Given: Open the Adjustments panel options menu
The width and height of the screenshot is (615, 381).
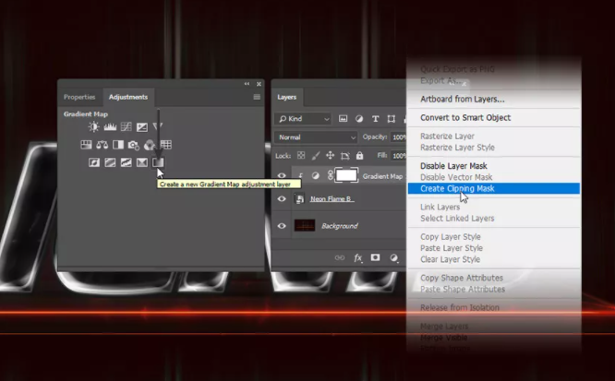Looking at the screenshot, I should click(x=257, y=97).
